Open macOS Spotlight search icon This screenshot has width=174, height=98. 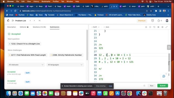click(147, 1)
